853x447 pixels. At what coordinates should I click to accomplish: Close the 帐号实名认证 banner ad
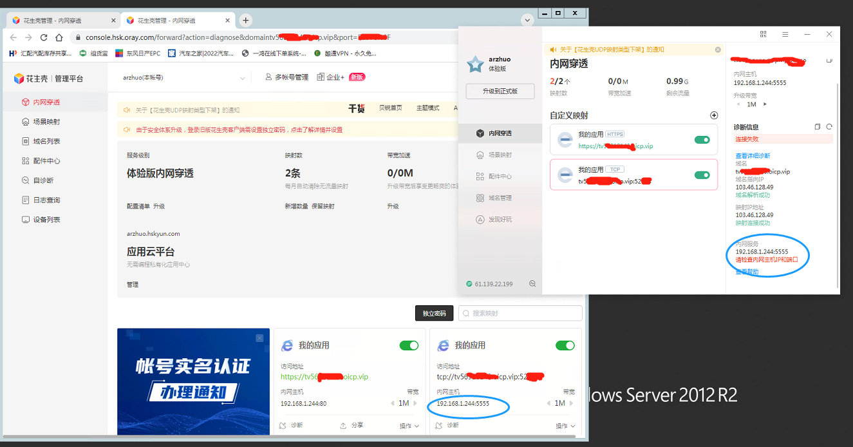pyautogui.click(x=259, y=338)
